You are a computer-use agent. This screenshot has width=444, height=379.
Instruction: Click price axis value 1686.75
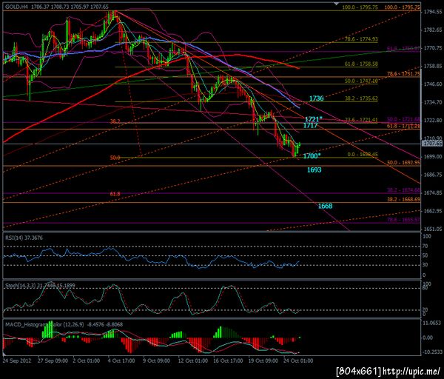pyautogui.click(x=433, y=175)
